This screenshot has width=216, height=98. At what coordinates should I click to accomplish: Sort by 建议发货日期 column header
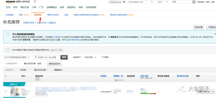click(x=183, y=76)
